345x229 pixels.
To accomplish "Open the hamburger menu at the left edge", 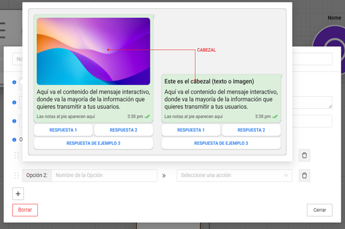I will point(2,30).
